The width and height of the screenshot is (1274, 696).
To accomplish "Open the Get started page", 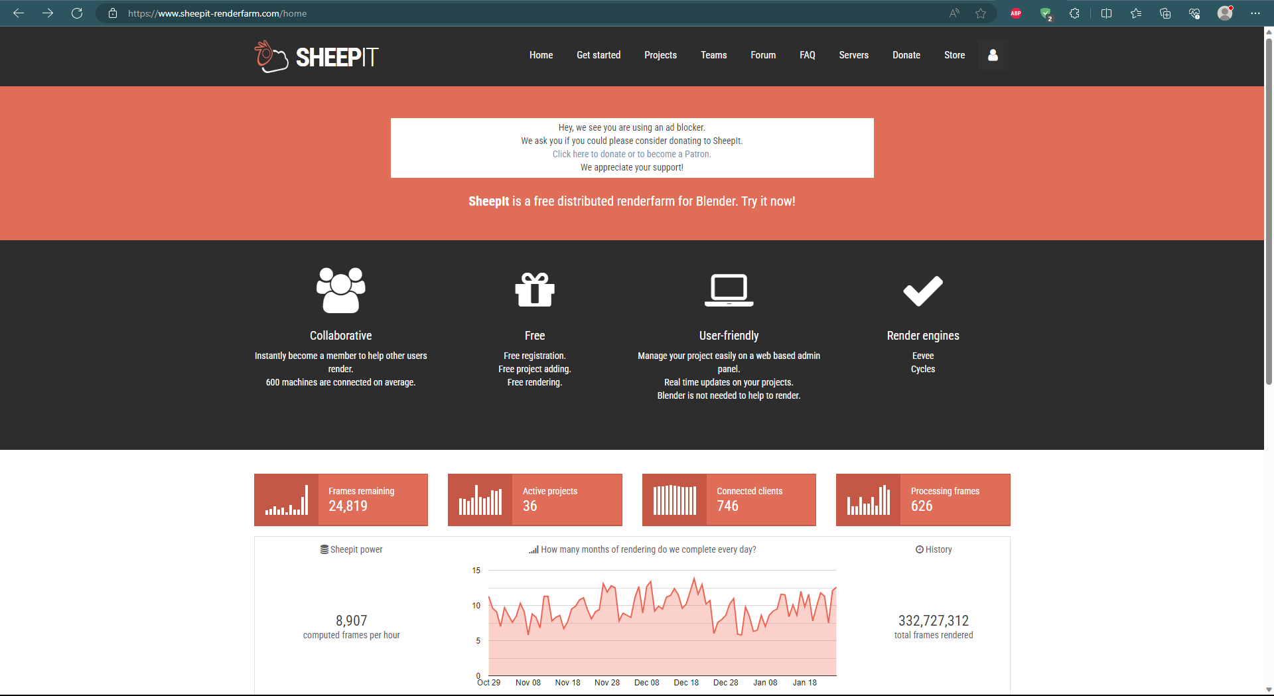I will 598,55.
